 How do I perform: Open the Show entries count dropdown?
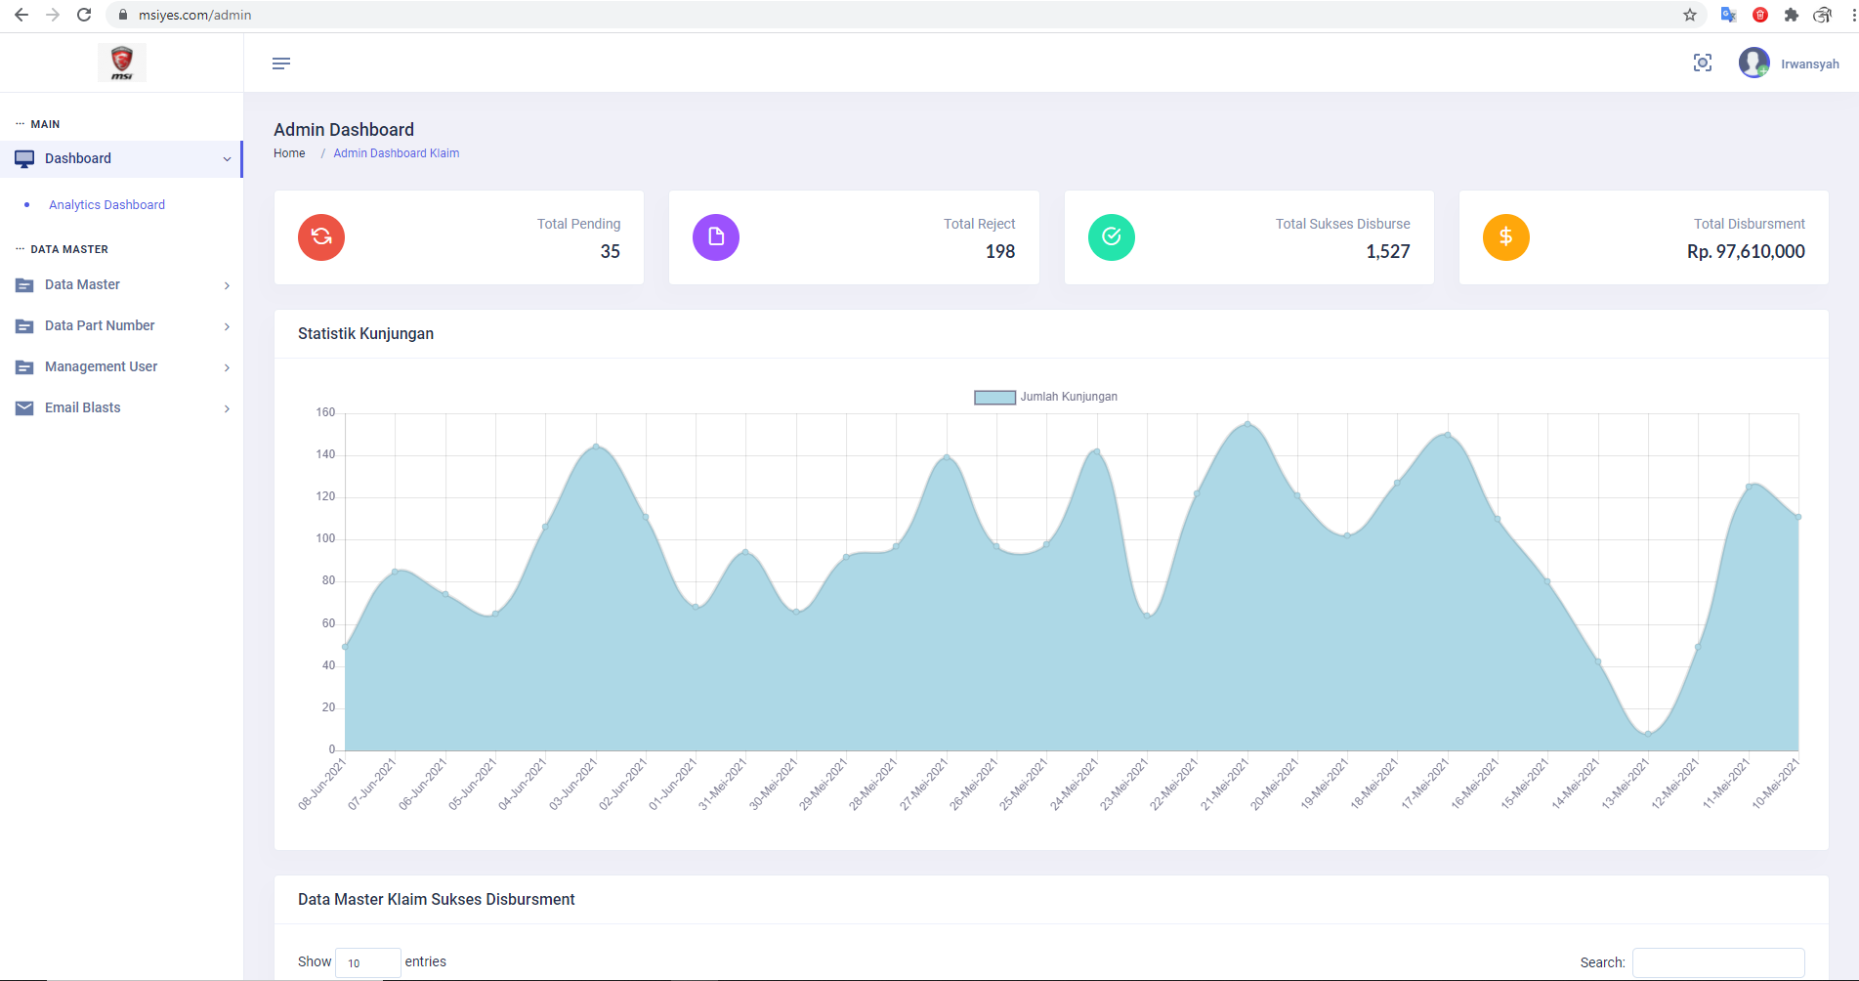coord(367,962)
